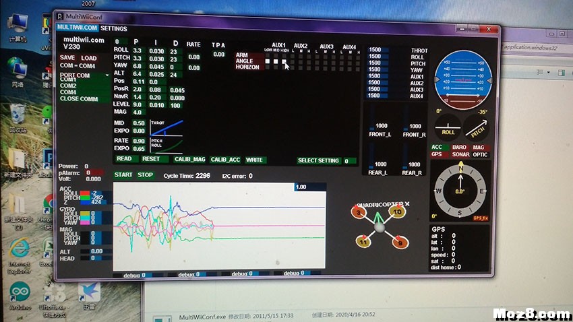
Task: Open the Recycle Bin desktop icon
Action: click(x=18, y=118)
